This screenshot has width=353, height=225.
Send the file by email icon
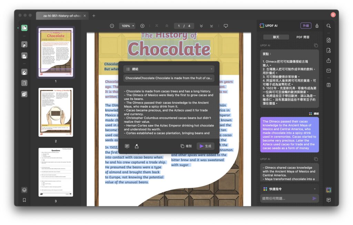click(329, 71)
